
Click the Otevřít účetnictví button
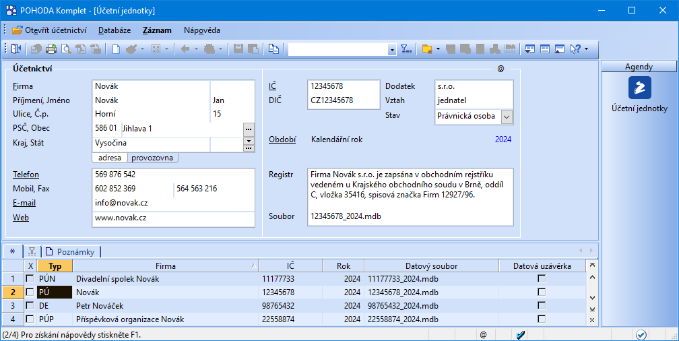tap(50, 30)
